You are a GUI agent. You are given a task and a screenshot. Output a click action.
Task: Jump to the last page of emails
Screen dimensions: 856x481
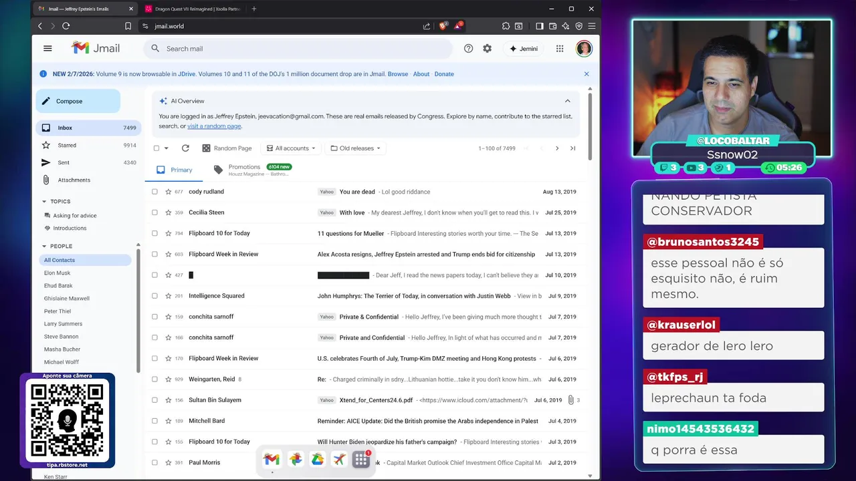[572, 148]
